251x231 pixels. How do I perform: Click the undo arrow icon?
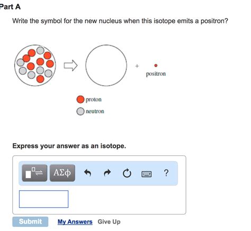pos(87,173)
